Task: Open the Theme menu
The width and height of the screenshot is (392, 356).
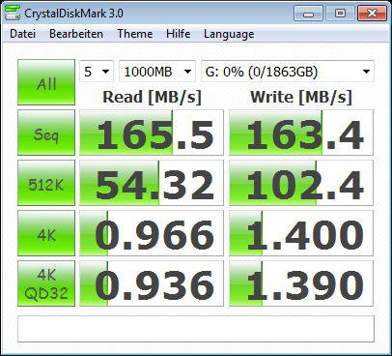Action: pyautogui.click(x=135, y=34)
